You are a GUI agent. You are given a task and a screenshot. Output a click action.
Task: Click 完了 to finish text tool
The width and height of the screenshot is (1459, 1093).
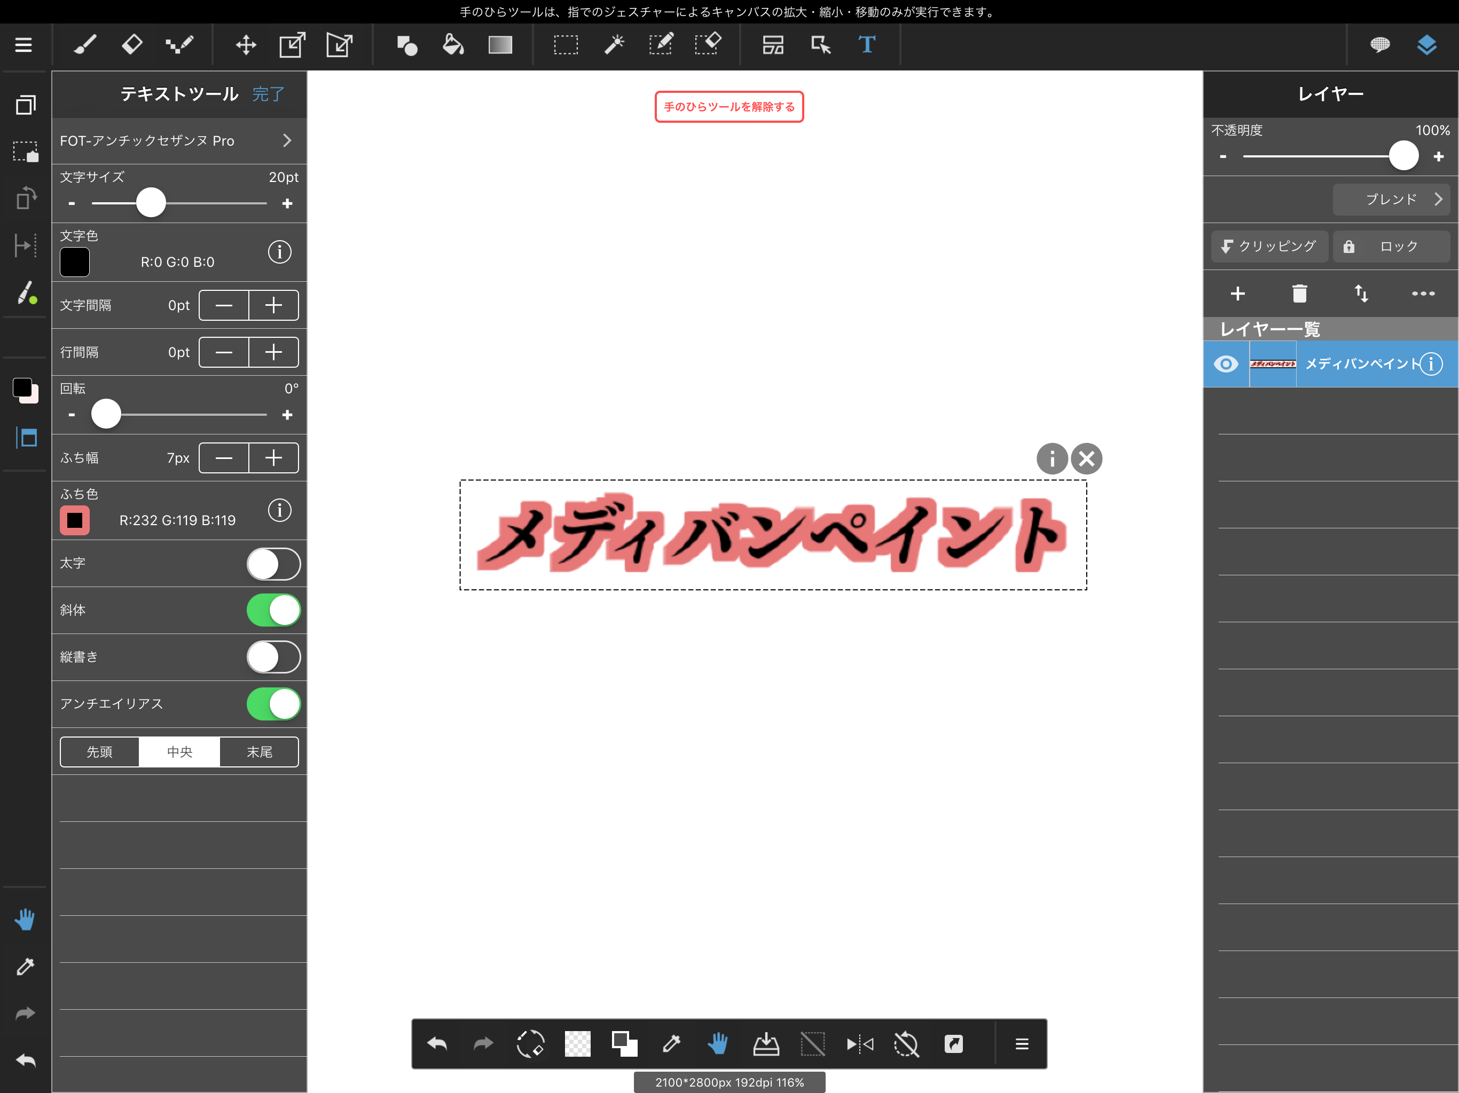click(x=269, y=93)
